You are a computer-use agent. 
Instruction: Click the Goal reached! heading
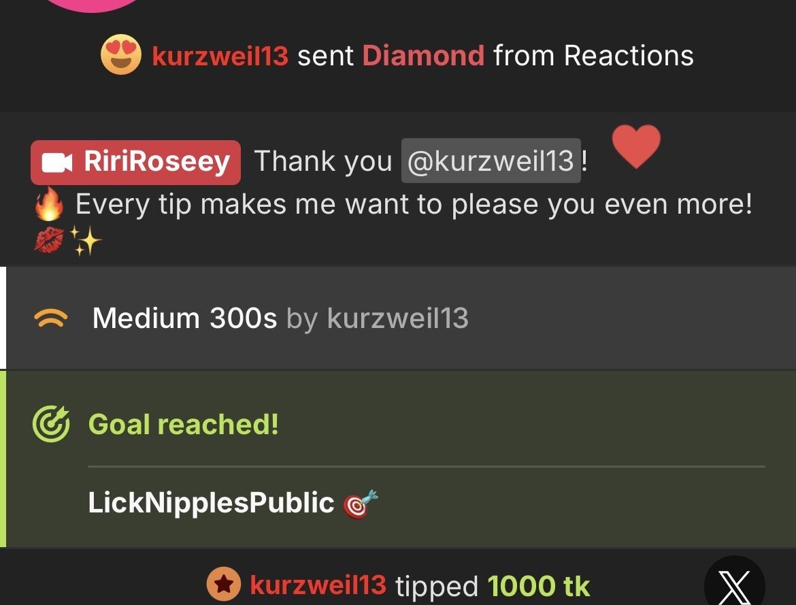pos(183,424)
